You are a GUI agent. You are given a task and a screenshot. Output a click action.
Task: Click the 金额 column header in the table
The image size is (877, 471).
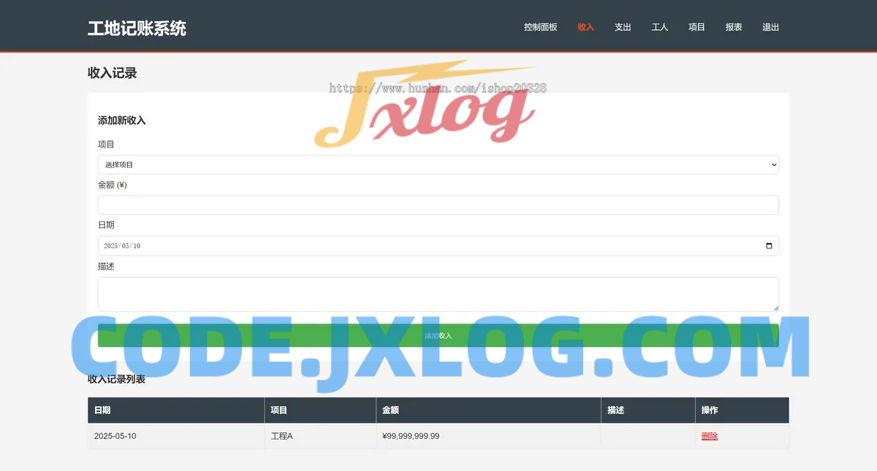click(390, 410)
